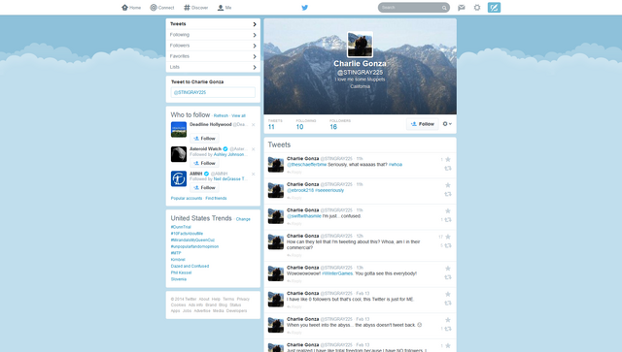The image size is (622, 352).
Task: Open Deadline Hollywood avatar
Action: pyautogui.click(x=179, y=130)
